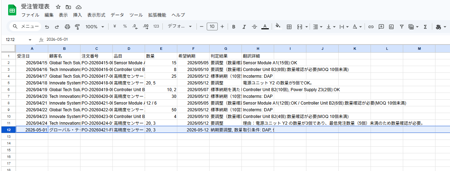Open the functions (Σ) tool

[425, 26]
